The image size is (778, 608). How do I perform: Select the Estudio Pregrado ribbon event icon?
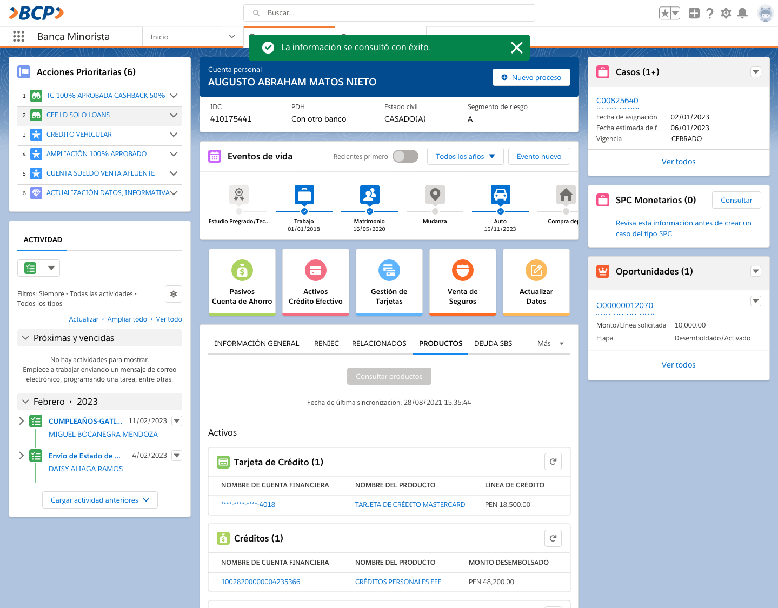click(239, 195)
